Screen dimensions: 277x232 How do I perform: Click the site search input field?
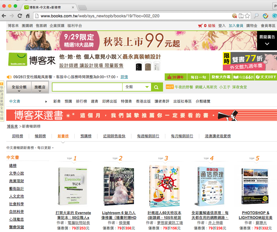(87, 87)
